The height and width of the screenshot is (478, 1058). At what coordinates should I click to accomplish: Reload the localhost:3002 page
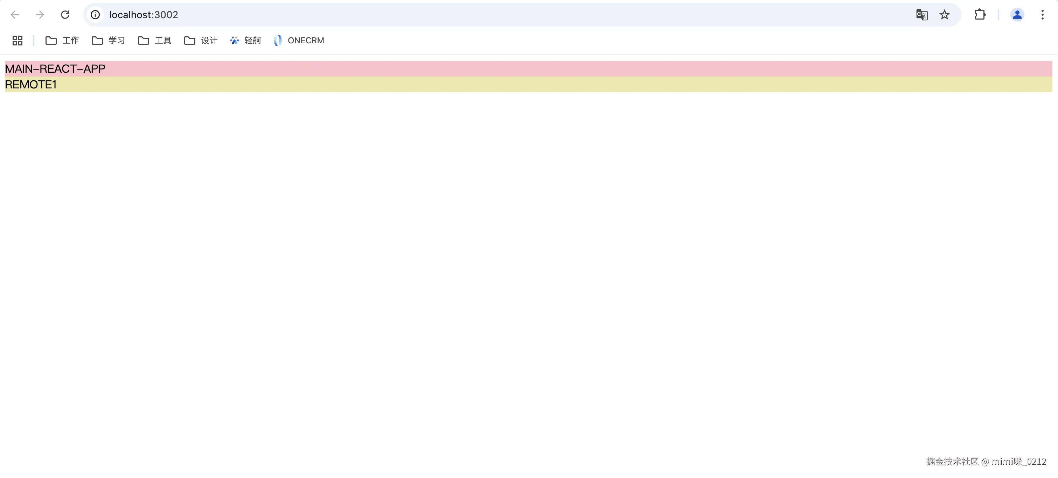coord(65,15)
